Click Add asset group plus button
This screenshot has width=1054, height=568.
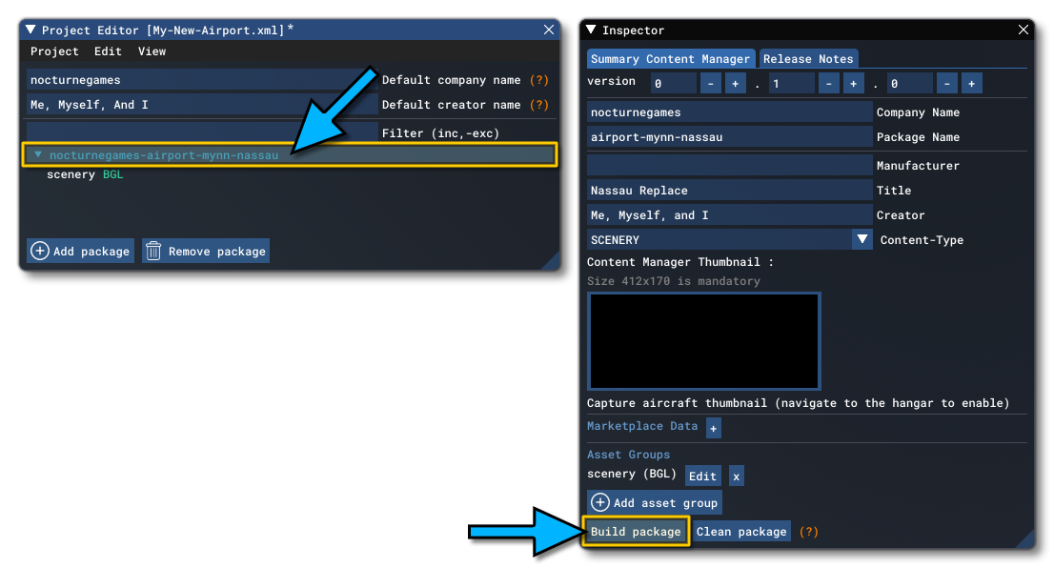tap(653, 502)
